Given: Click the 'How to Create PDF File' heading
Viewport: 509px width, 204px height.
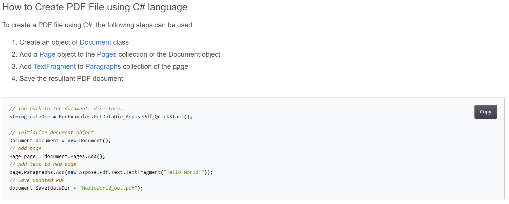Looking at the screenshot, I should click(95, 7).
